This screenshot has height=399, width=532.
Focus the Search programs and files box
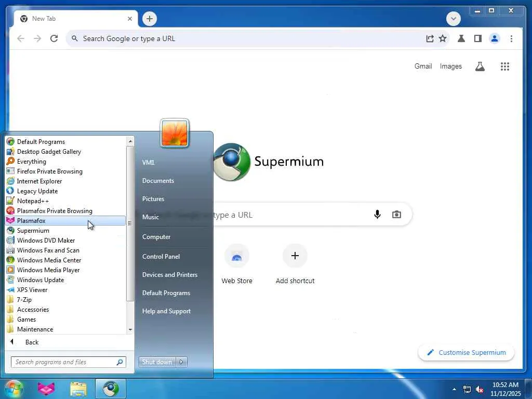[68, 362]
